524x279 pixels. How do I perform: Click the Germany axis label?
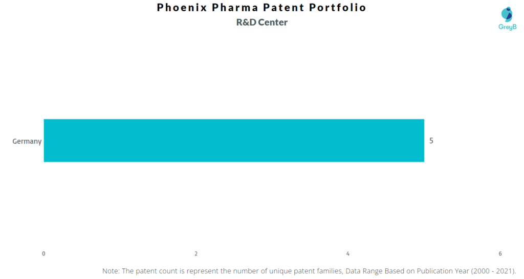click(x=27, y=141)
